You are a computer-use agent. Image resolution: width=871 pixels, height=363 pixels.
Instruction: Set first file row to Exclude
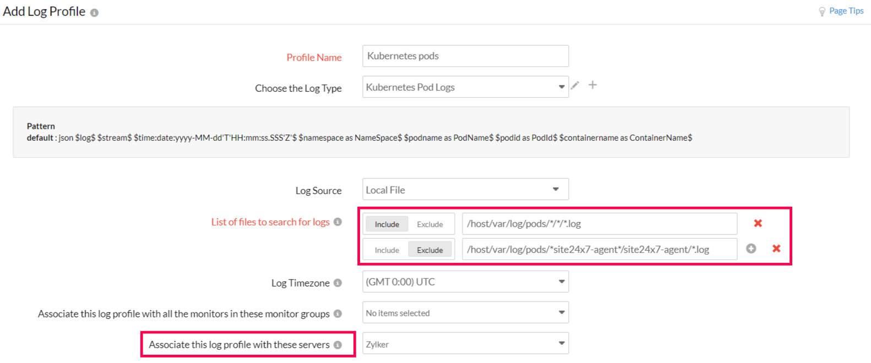tap(429, 224)
